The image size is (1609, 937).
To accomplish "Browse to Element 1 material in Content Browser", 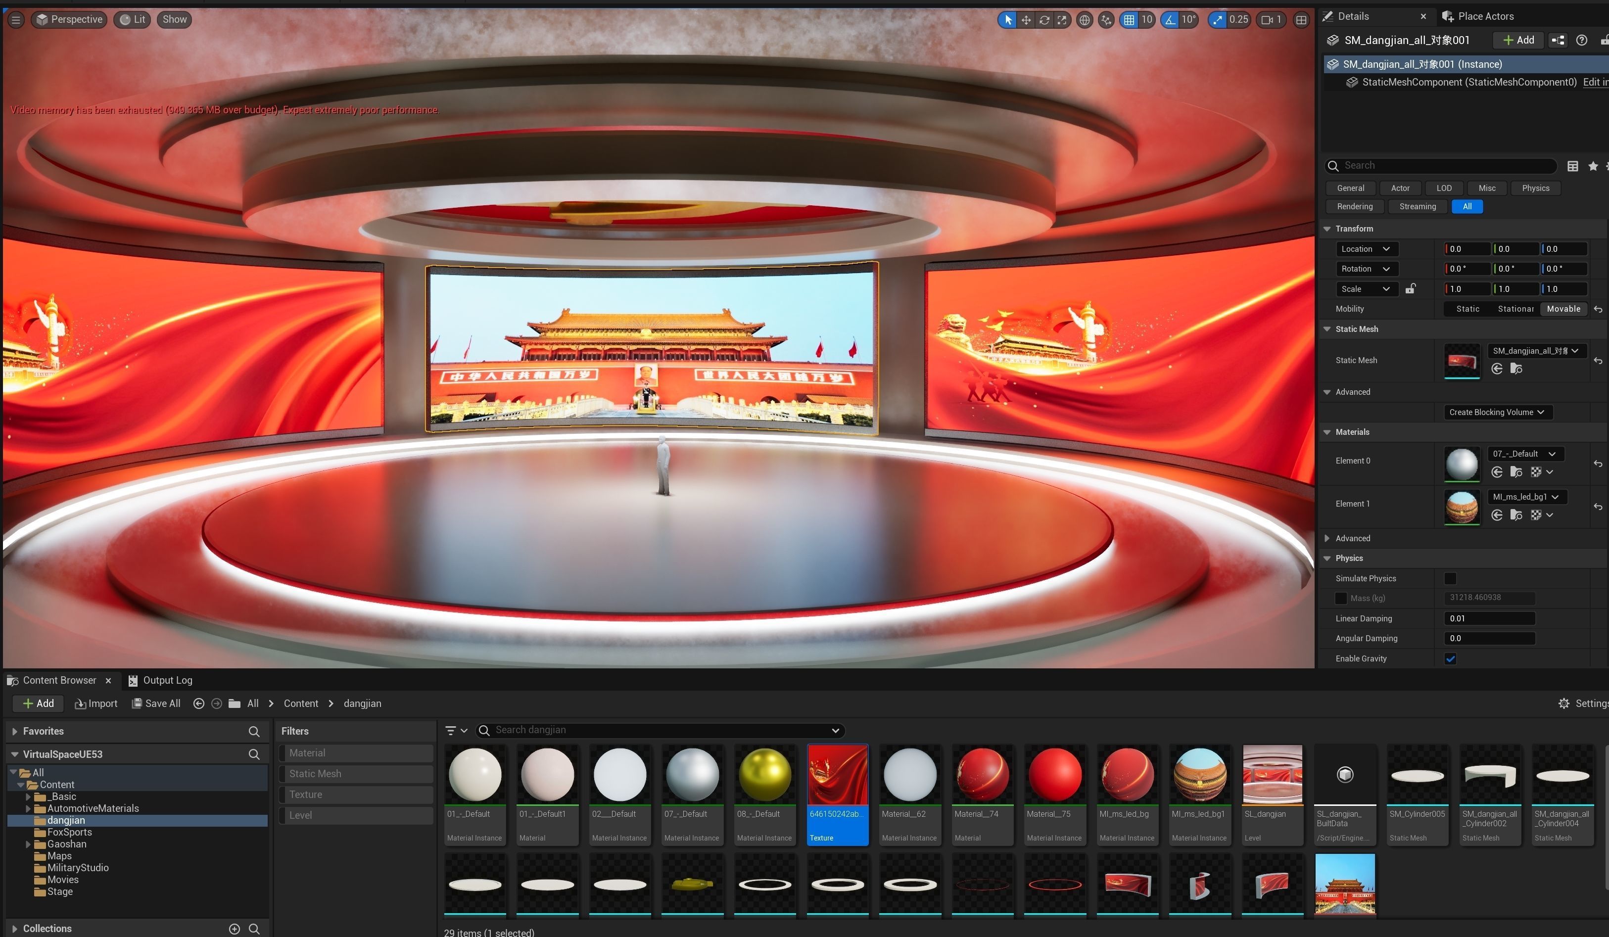I will 1516,515.
